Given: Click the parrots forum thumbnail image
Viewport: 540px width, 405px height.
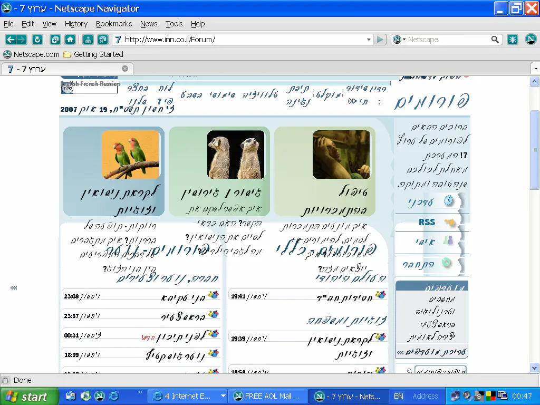Looking at the screenshot, I should click(x=130, y=154).
